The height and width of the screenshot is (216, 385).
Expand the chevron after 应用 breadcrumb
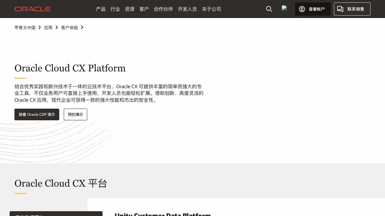pyautogui.click(x=56, y=27)
